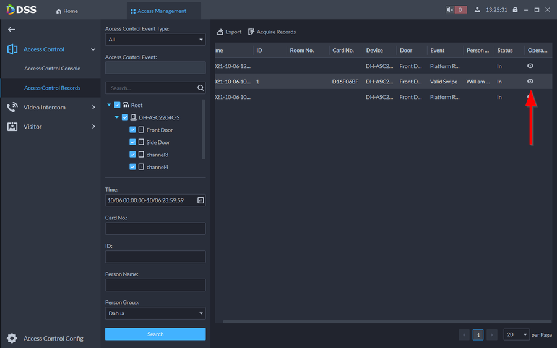
Task: View details of William's Valid Swipe record
Action: coord(530,82)
